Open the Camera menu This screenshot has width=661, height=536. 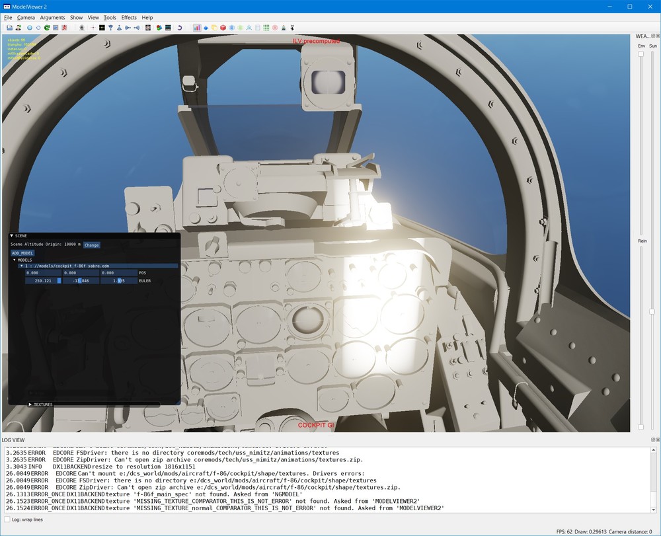pyautogui.click(x=26, y=17)
